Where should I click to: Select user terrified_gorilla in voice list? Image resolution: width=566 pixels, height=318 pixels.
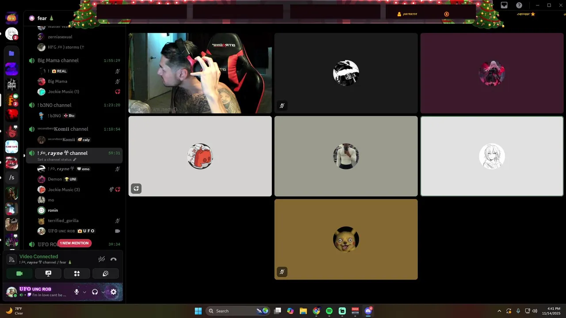(x=80, y=220)
